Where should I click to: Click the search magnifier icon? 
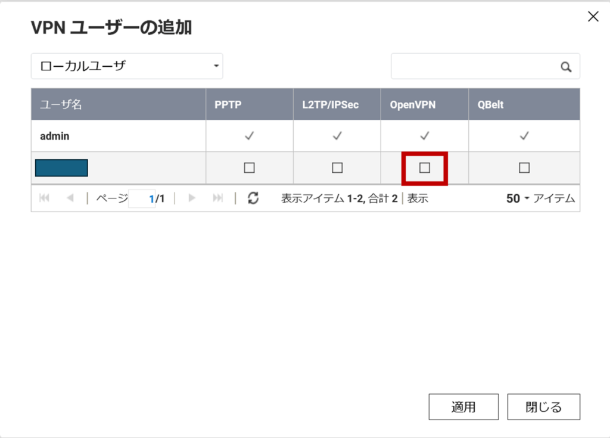coord(566,67)
